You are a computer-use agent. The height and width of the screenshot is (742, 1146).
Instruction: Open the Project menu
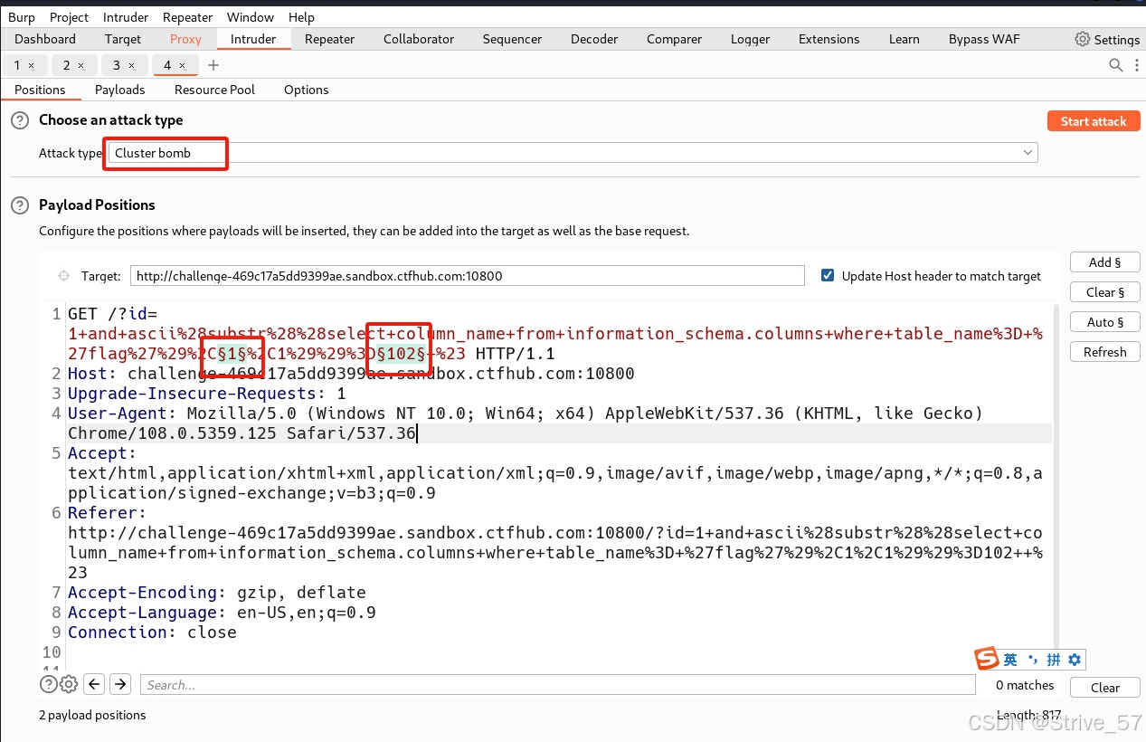tap(69, 17)
